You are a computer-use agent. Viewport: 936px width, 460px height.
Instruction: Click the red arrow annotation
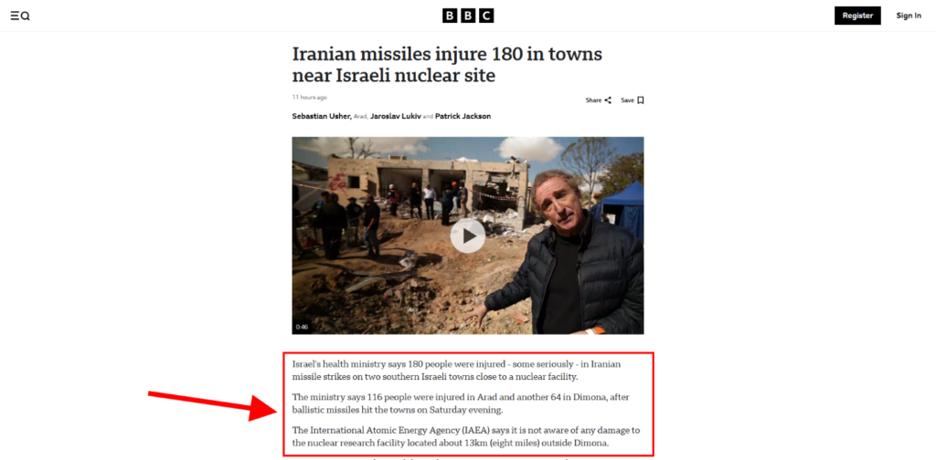[212, 406]
